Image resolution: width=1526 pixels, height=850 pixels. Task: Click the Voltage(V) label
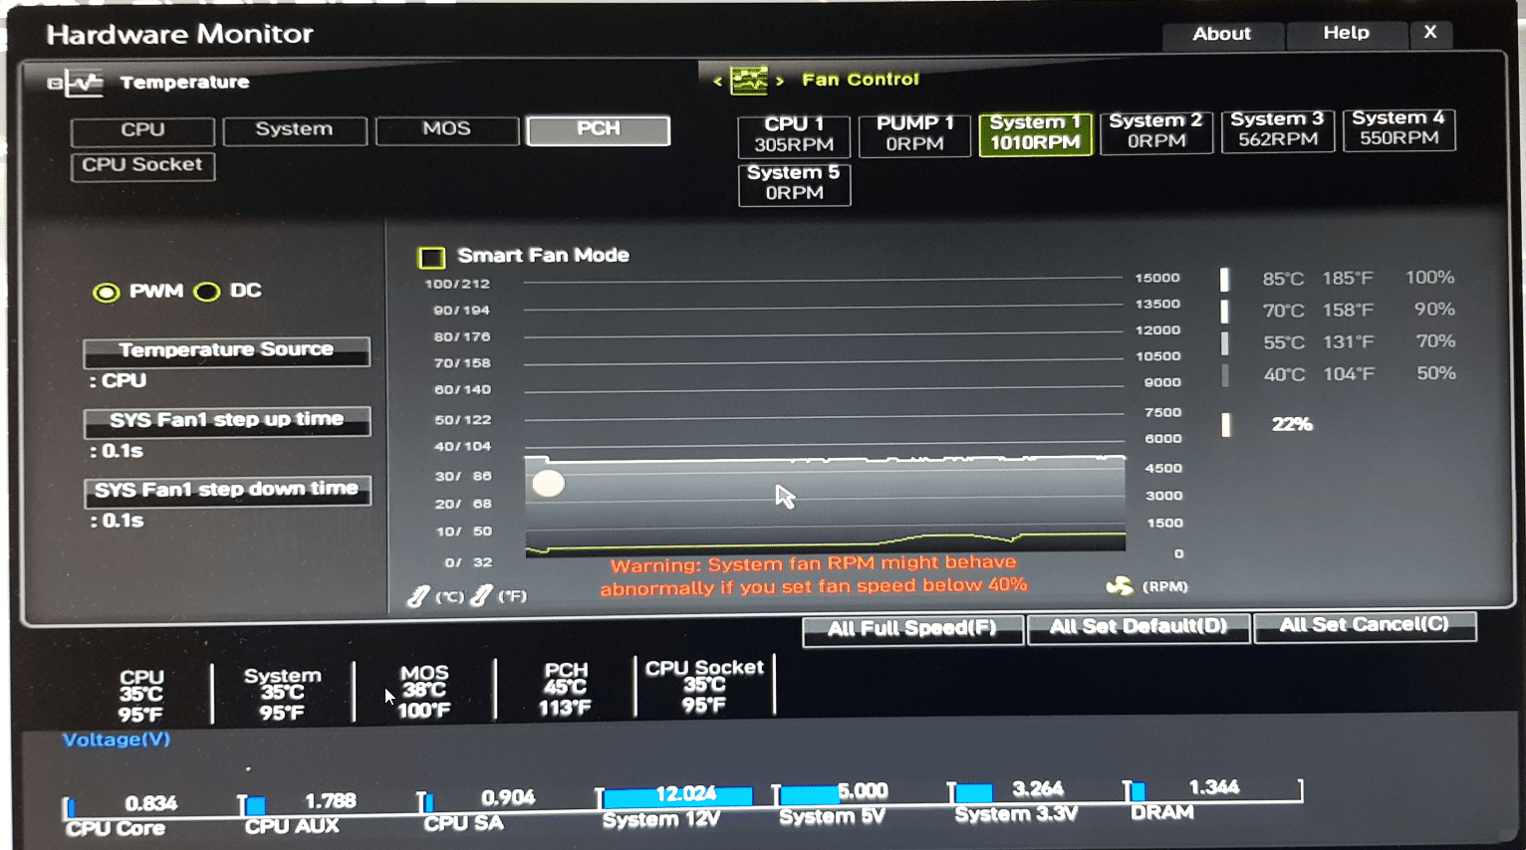117,740
